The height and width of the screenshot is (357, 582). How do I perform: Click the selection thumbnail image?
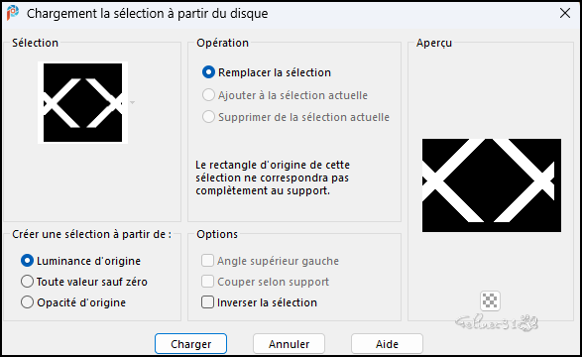click(x=82, y=102)
